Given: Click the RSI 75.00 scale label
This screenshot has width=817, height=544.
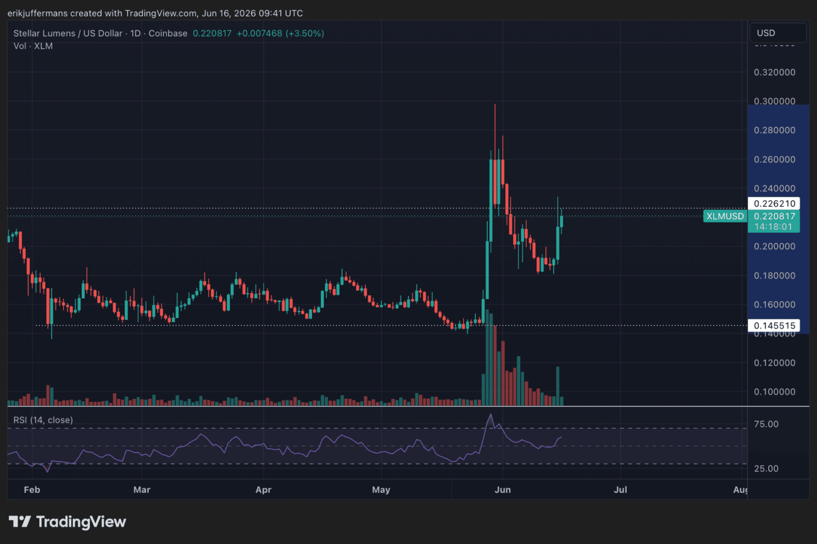Looking at the screenshot, I should 766,424.
